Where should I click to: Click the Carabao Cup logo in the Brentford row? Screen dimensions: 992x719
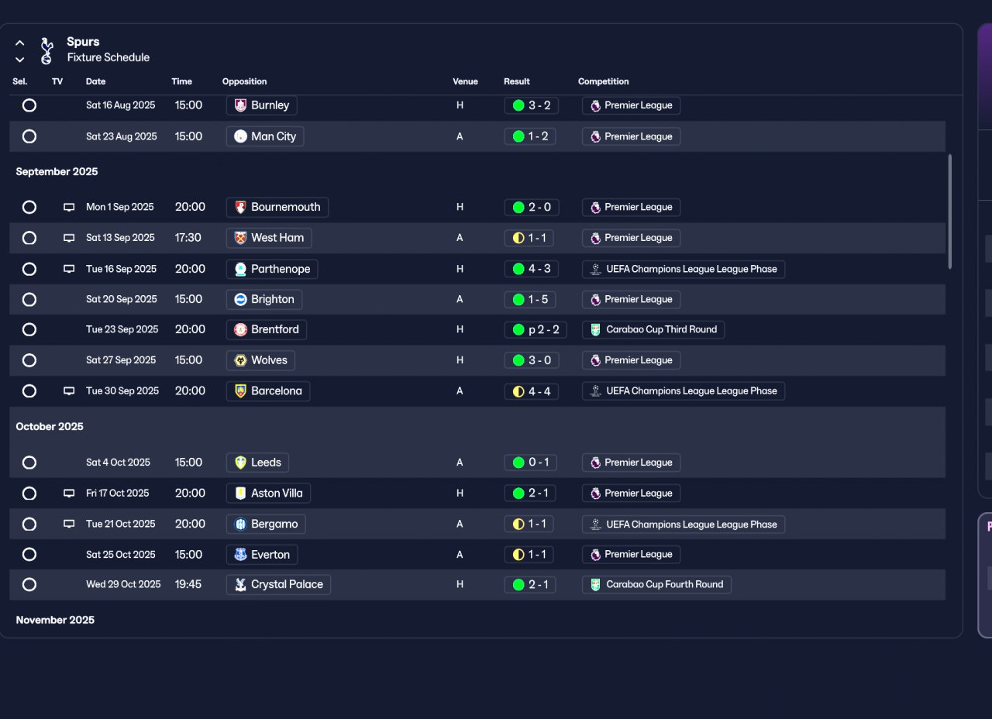[595, 329]
